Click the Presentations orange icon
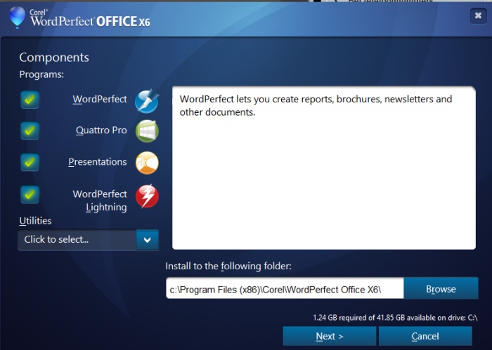The width and height of the screenshot is (492, 350). 147,163
